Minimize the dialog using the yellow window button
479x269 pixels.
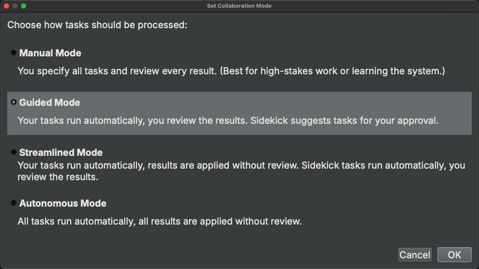[15, 6]
